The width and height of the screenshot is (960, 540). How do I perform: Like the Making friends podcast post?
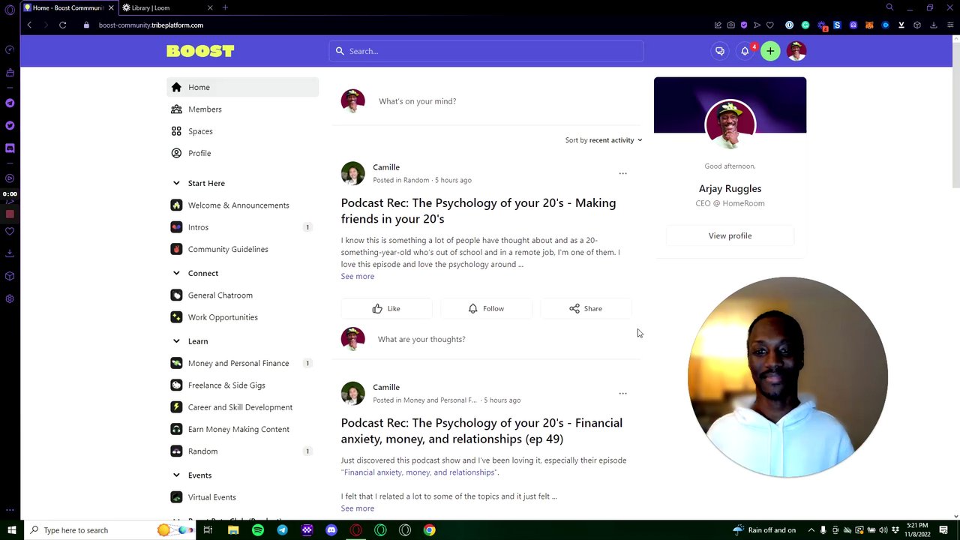386,308
